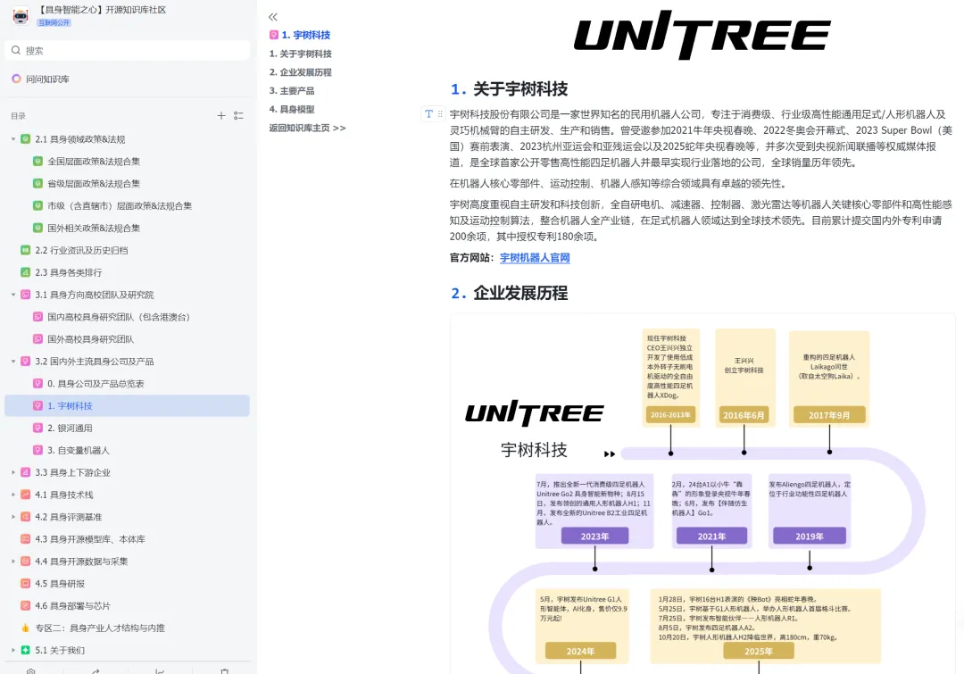Click the 企业发展历程 timeline image
Image resolution: width=964 pixels, height=674 pixels.
702,494
